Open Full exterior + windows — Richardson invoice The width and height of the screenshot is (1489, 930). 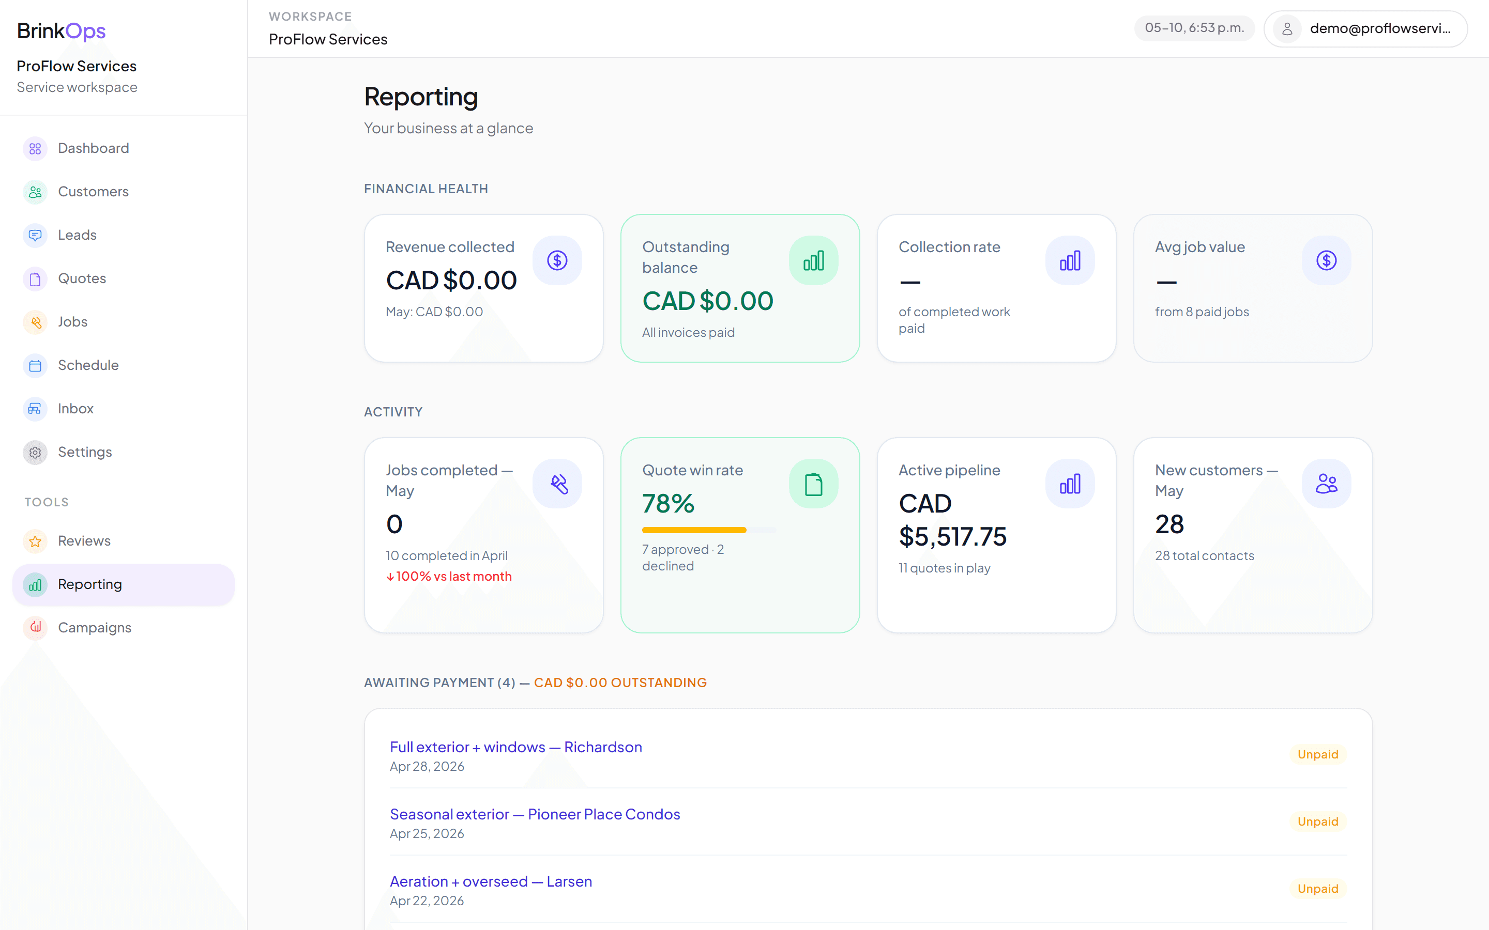(x=515, y=747)
